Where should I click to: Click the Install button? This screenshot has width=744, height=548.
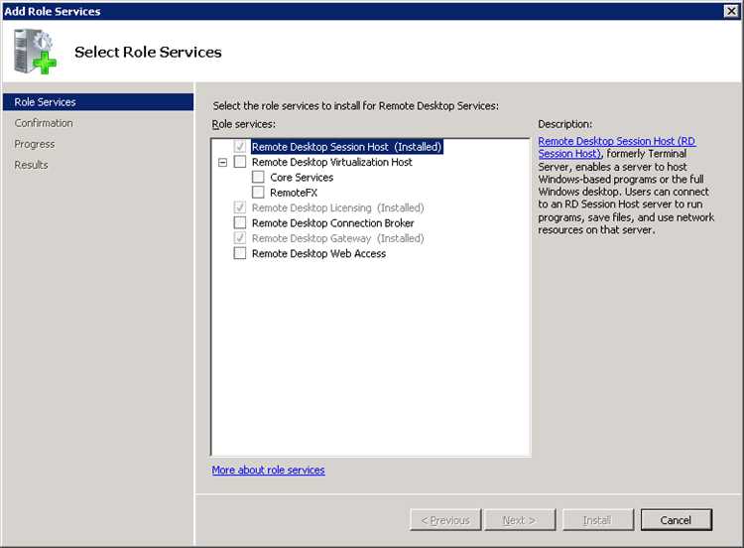click(x=598, y=520)
